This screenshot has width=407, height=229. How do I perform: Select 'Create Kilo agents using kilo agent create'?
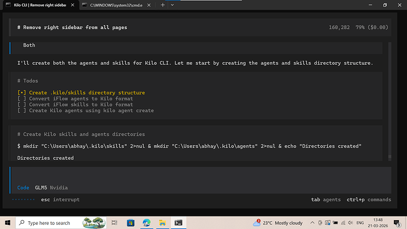[91, 110]
